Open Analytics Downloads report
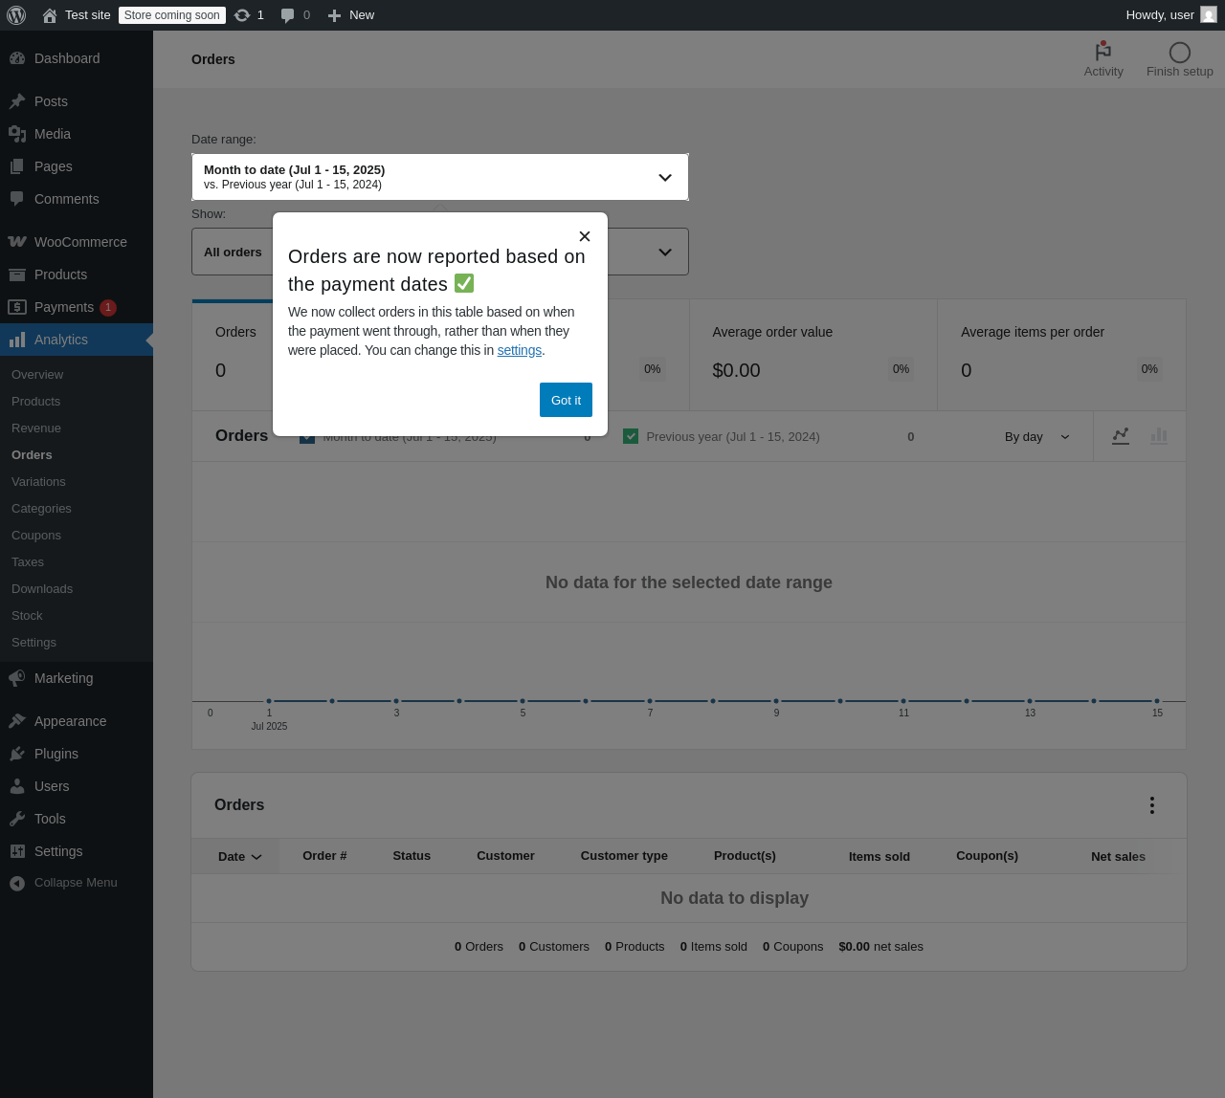The image size is (1225, 1098). pyautogui.click(x=42, y=589)
